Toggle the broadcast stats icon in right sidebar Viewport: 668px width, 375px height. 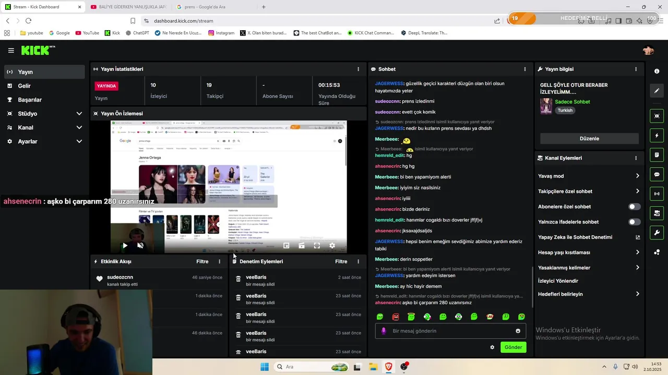point(657,194)
